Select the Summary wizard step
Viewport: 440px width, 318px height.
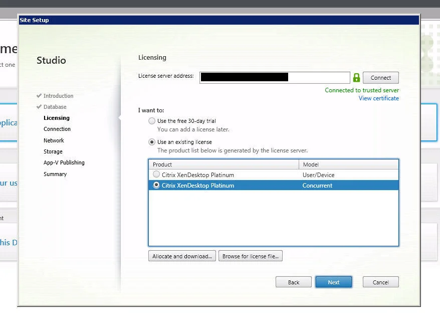[x=55, y=174]
